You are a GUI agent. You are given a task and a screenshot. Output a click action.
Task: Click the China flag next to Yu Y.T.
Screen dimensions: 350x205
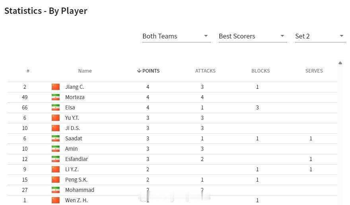[56, 118]
